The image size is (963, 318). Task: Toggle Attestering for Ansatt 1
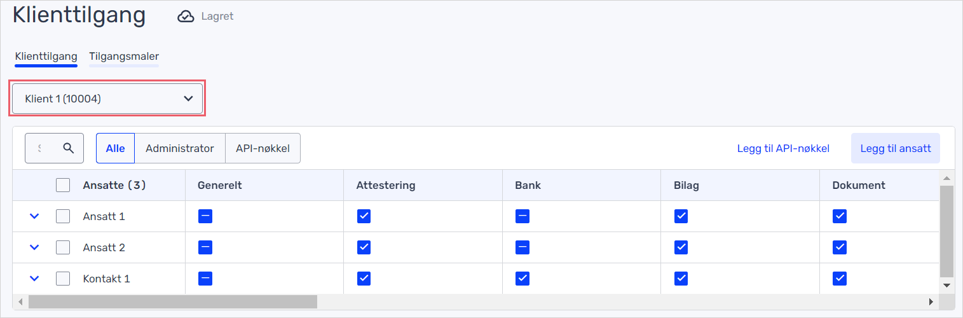[364, 216]
